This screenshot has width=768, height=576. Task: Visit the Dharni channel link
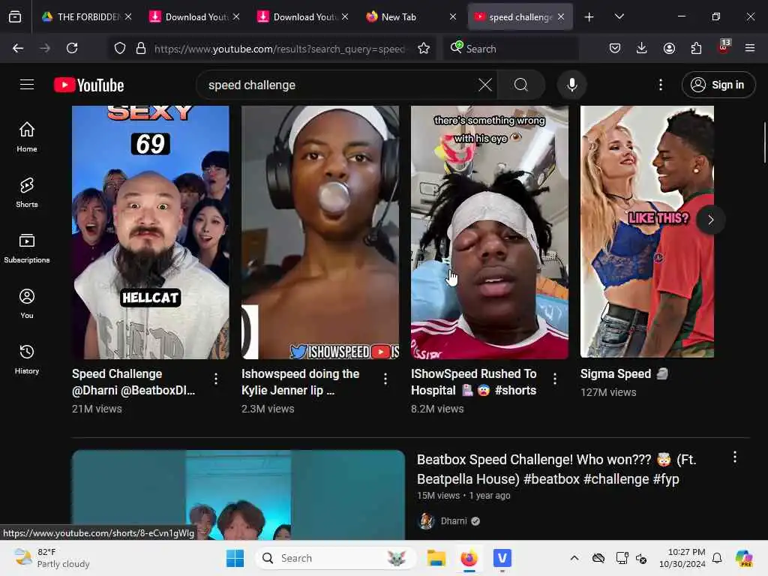pos(454,521)
